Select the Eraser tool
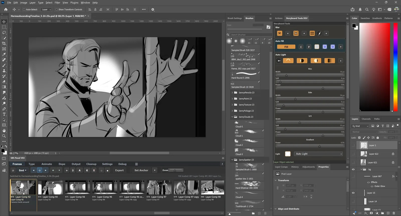The image size is (401, 216). 4,82
